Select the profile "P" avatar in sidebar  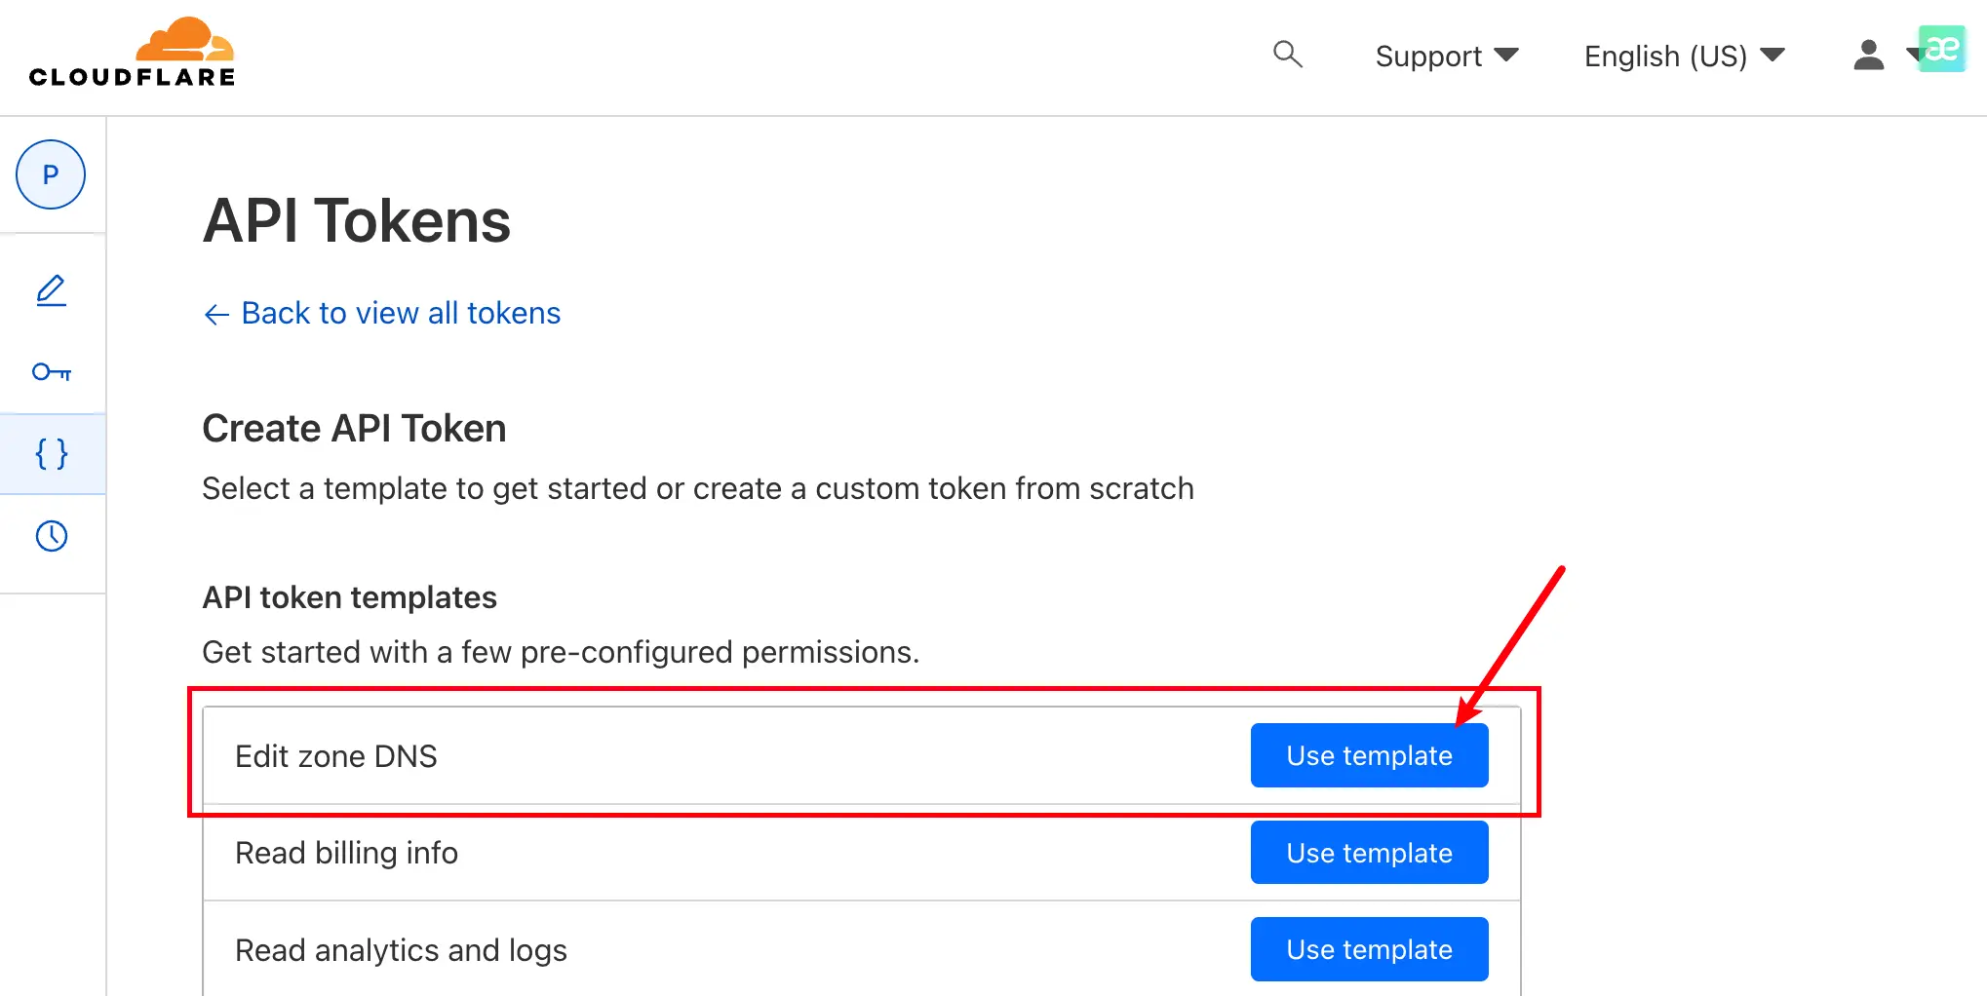(x=51, y=174)
